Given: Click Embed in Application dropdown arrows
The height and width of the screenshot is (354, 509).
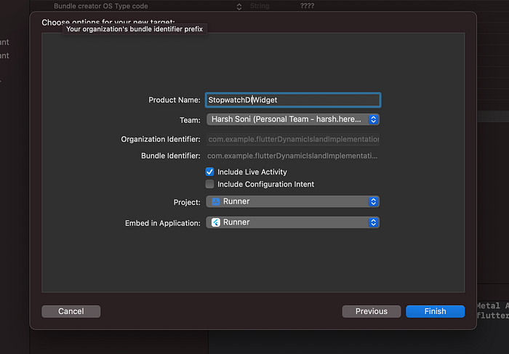Looking at the screenshot, I should (x=373, y=222).
